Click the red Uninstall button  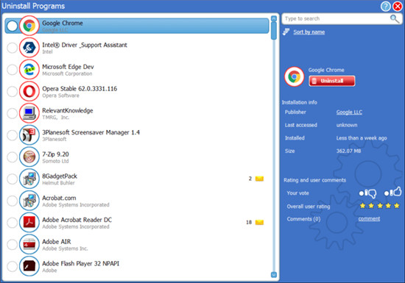pyautogui.click(x=332, y=81)
